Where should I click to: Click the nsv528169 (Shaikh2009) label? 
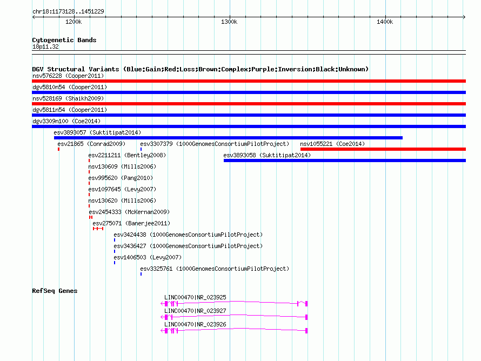(x=68, y=98)
